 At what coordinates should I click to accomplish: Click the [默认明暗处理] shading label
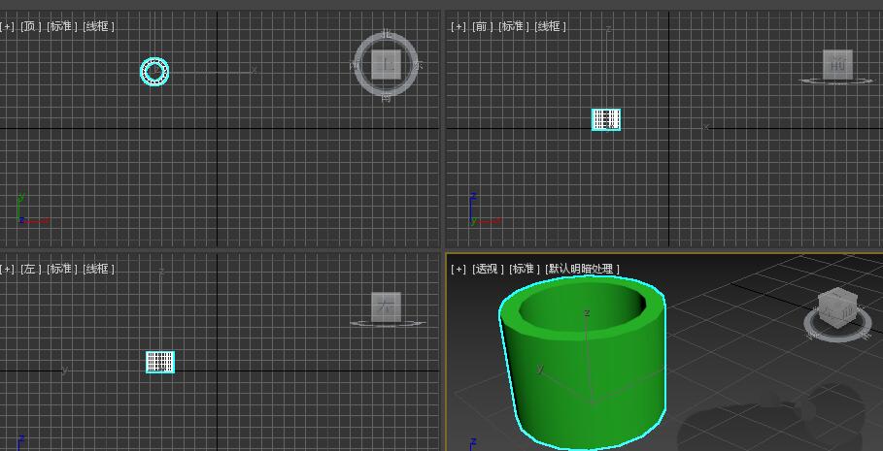pyautogui.click(x=582, y=269)
